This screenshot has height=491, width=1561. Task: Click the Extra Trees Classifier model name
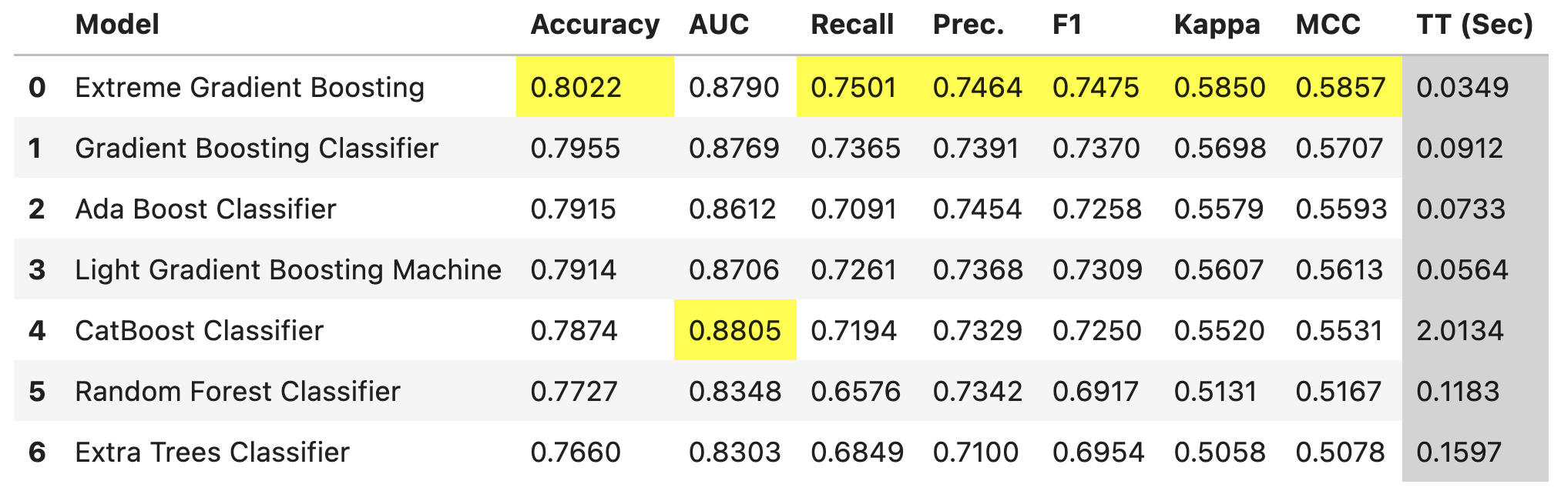212,453
